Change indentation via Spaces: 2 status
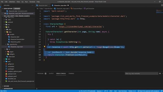The image size is (163, 92). (x=100, y=91)
